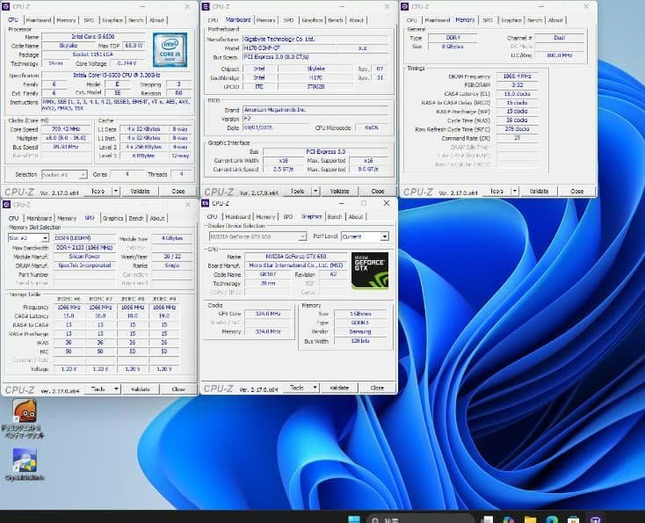Click the 'Silicon Power' module manufacturer value

pyautogui.click(x=84, y=257)
